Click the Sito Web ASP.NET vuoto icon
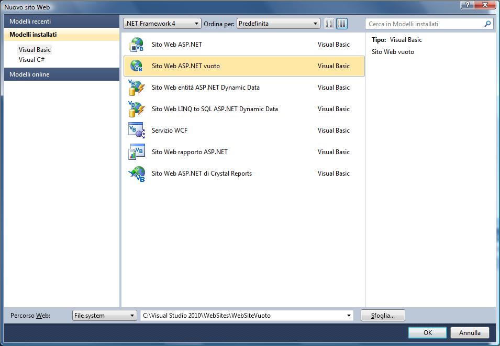Viewport: 500px width, 346px height. click(136, 66)
